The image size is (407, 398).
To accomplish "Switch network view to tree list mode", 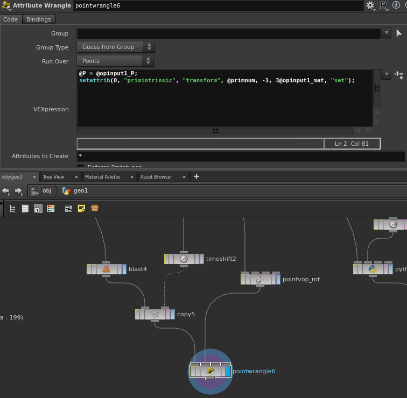I will 12,209.
